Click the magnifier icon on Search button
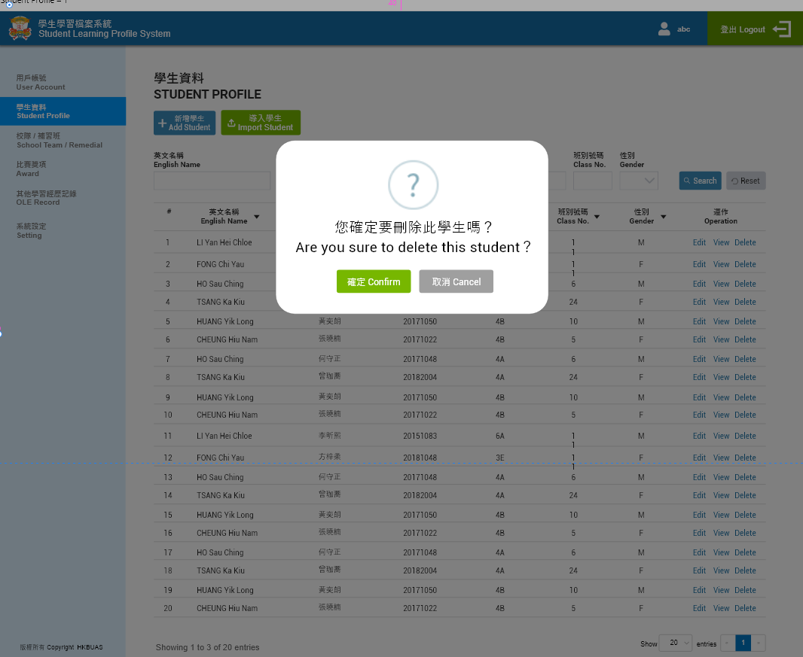The height and width of the screenshot is (657, 803). pos(687,181)
